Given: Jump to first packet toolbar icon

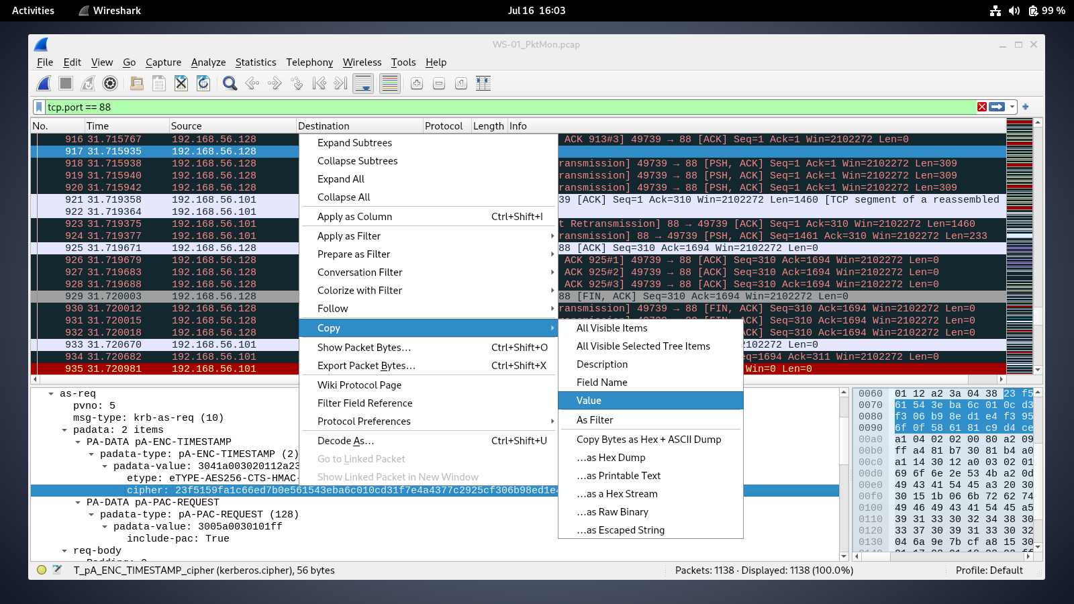Looking at the screenshot, I should point(320,83).
